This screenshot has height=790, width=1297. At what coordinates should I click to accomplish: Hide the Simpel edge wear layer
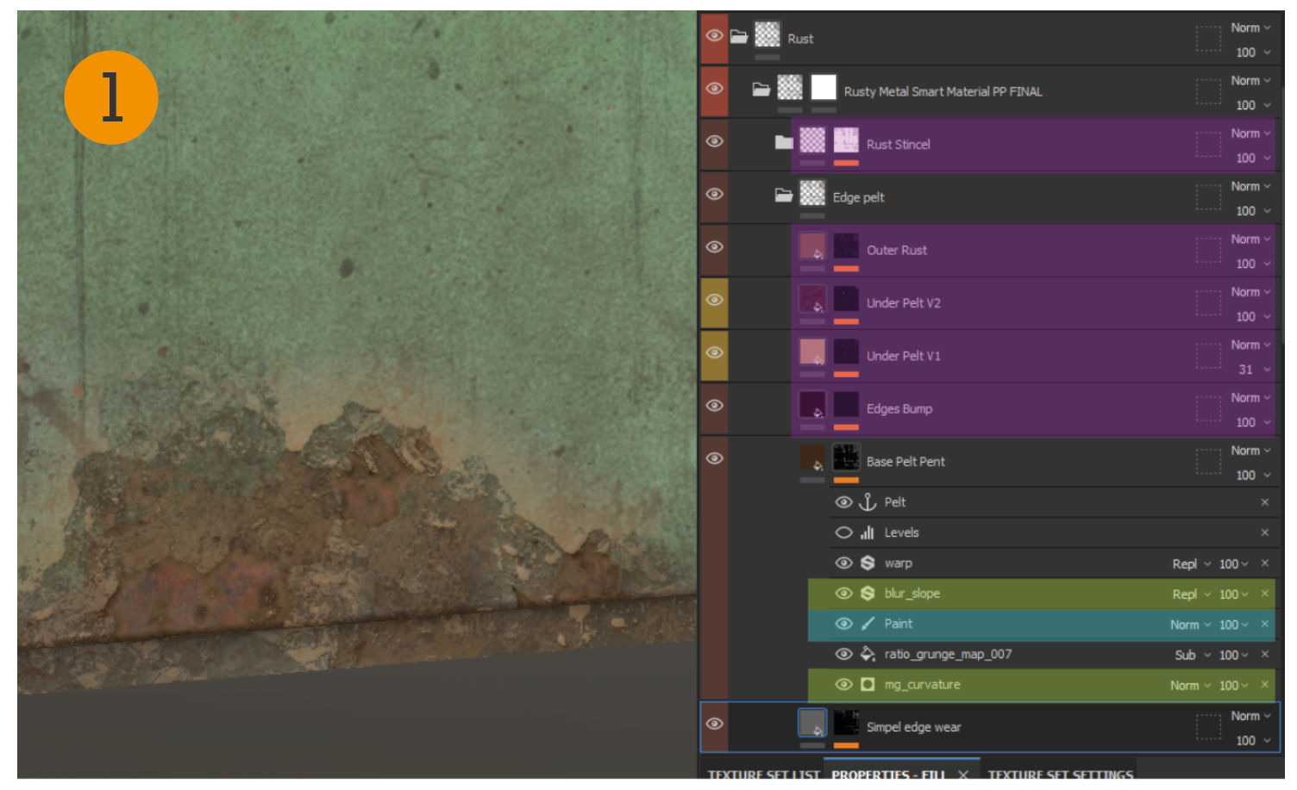[714, 725]
